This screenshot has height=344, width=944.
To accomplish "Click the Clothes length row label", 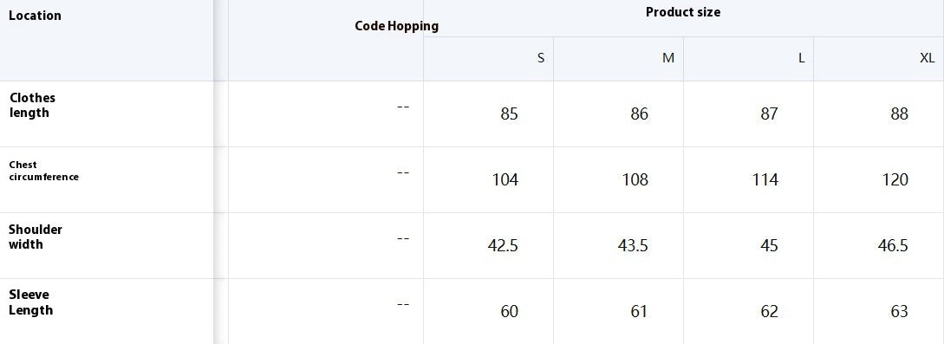I will (32, 105).
